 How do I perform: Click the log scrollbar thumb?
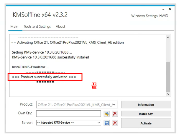click(168, 77)
